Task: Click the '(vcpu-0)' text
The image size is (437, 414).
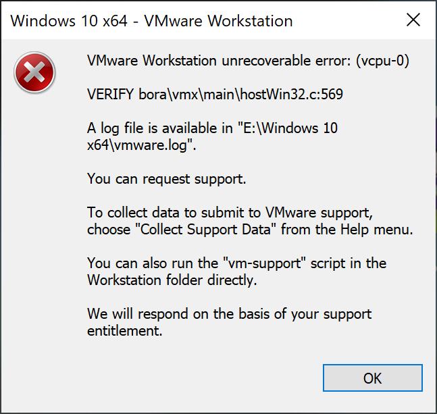Action: click(382, 61)
